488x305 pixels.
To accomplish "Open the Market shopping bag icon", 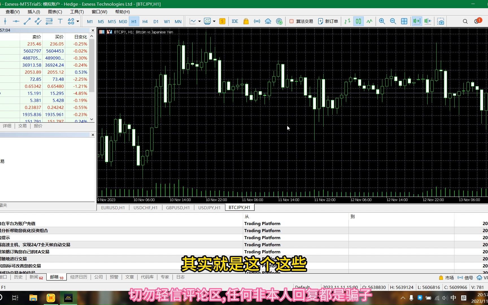I will pyautogui.click(x=246, y=21).
